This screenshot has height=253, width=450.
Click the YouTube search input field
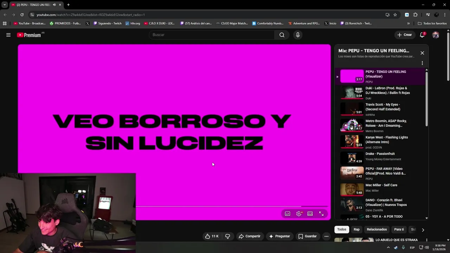coord(212,35)
